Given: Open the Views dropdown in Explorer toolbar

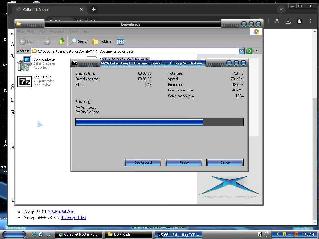Looking at the screenshot, I should [122, 41].
